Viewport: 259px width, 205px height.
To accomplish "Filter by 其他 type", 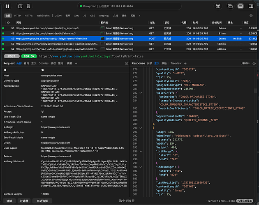I will tap(133, 16).
